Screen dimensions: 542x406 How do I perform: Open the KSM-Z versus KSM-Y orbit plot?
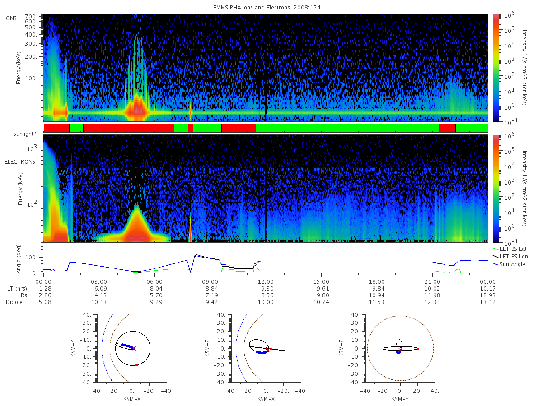[x=400, y=348]
